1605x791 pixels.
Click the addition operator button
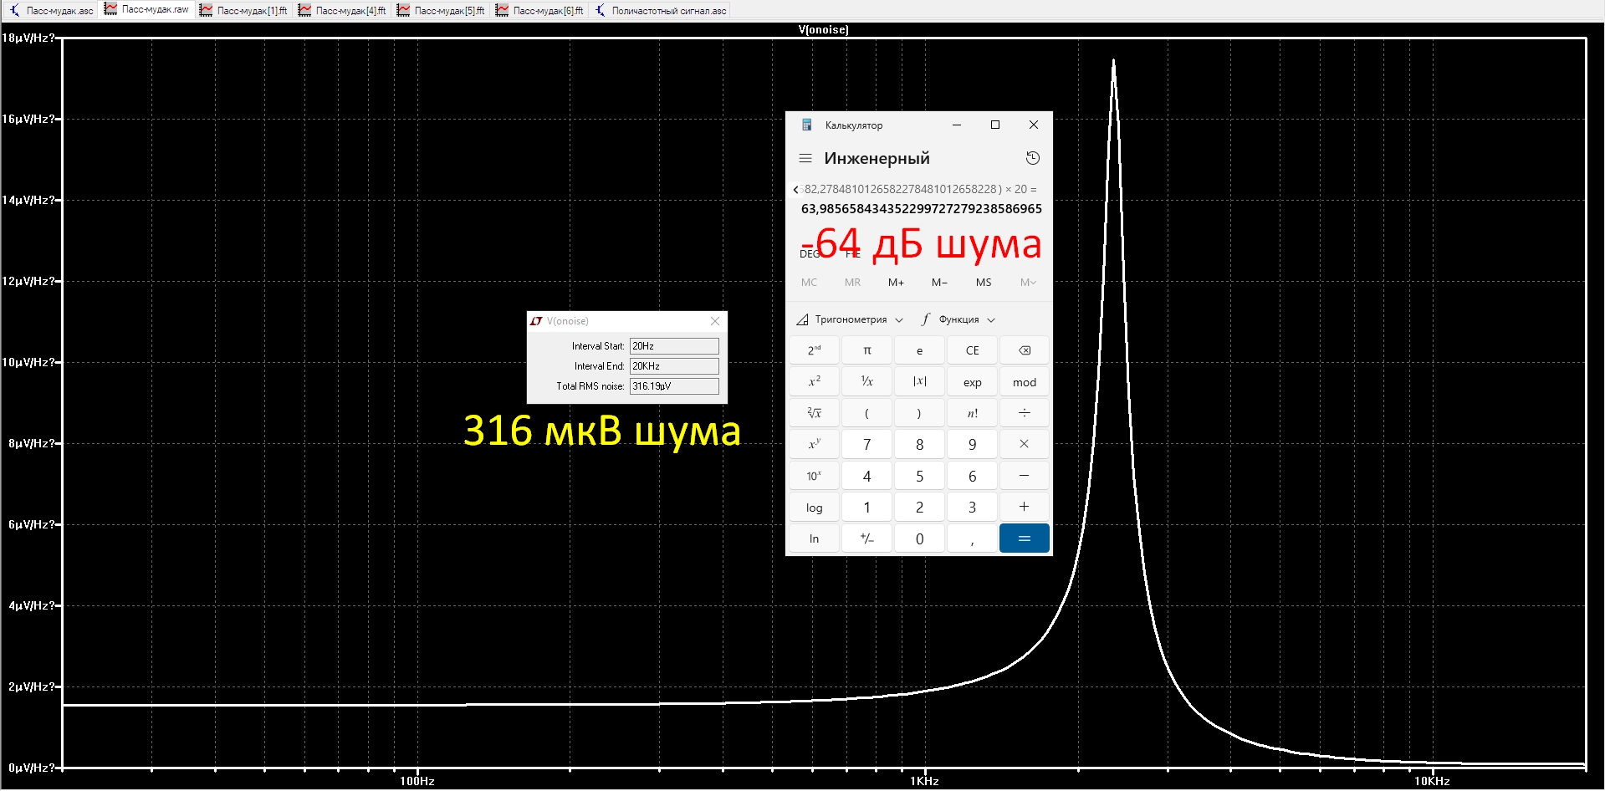(x=1025, y=508)
